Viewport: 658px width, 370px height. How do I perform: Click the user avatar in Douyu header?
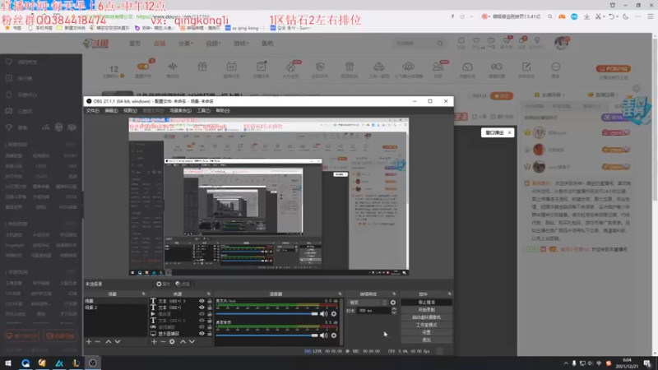(561, 43)
